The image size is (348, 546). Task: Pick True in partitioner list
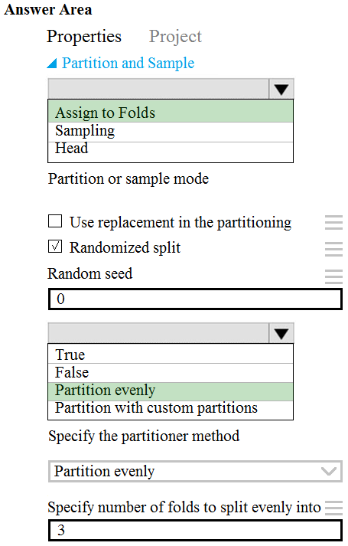[x=171, y=354]
